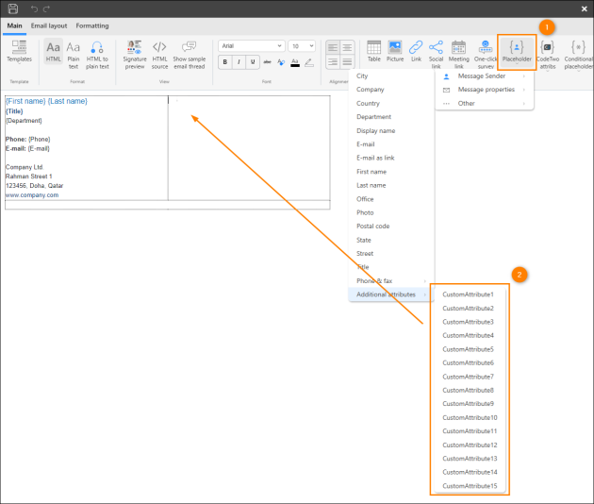The height and width of the screenshot is (504, 594).
Task: Expand the Other submenu
Action: pos(485,103)
